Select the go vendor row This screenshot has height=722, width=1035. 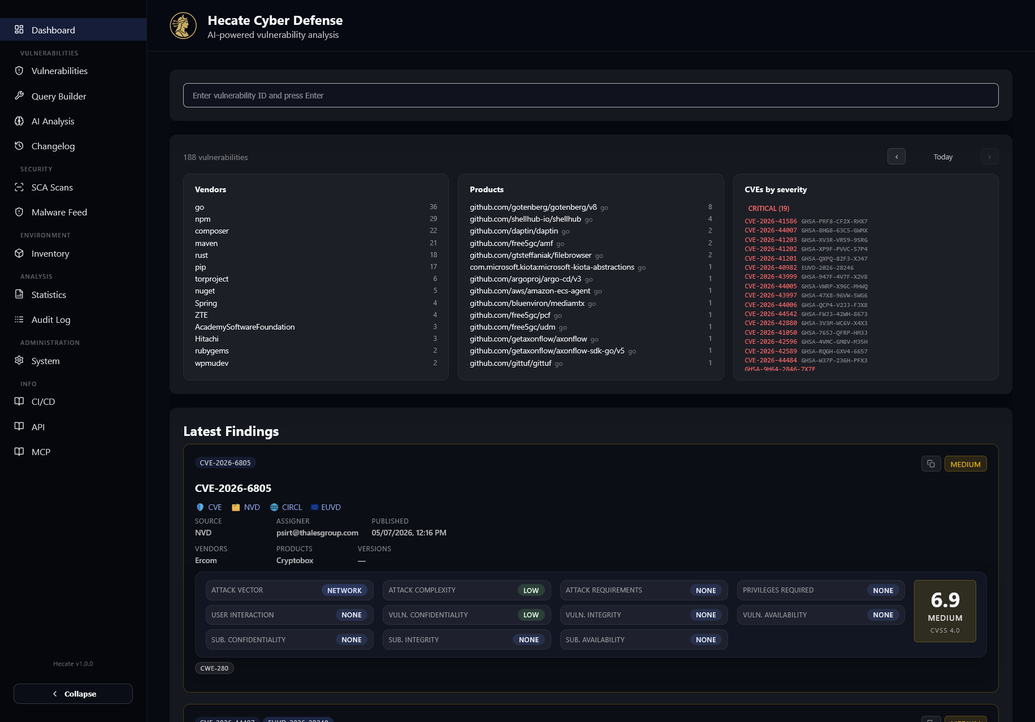tap(316, 207)
